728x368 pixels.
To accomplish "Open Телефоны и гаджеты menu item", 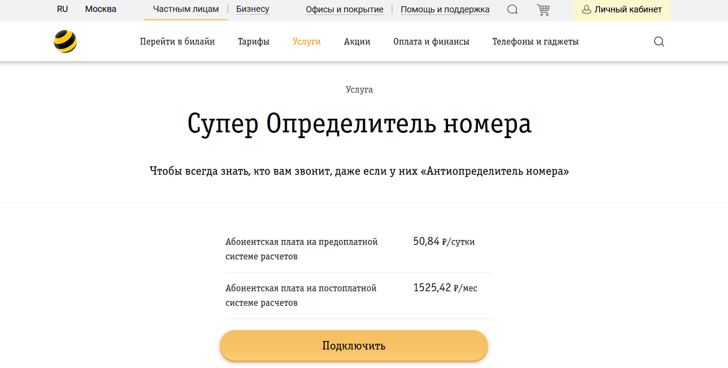I will pos(536,42).
